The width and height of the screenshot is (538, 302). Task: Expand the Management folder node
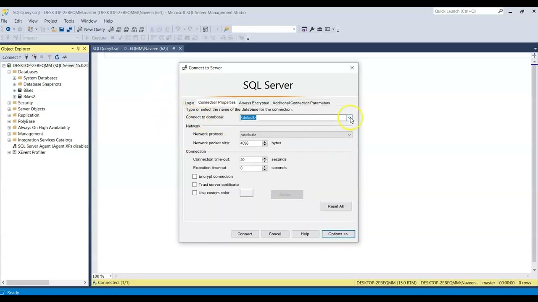(9, 134)
